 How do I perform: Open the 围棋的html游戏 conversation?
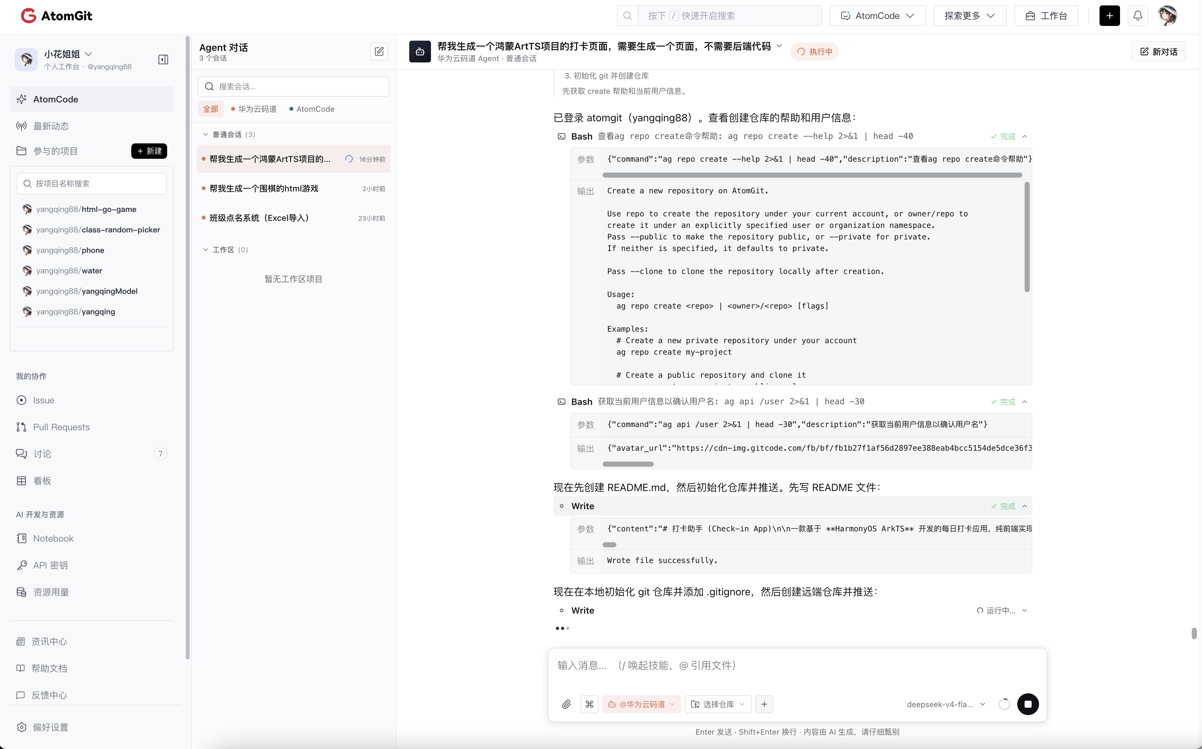point(293,189)
